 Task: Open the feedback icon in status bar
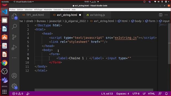click(160, 94)
